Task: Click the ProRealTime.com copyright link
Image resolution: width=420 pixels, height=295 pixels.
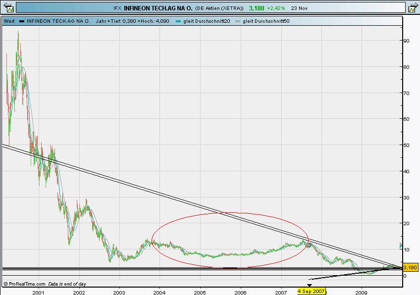Action: click(x=24, y=284)
